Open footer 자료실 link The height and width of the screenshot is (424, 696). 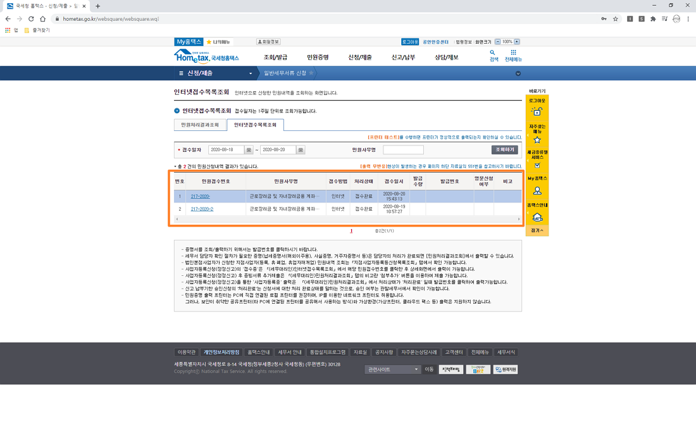click(360, 352)
